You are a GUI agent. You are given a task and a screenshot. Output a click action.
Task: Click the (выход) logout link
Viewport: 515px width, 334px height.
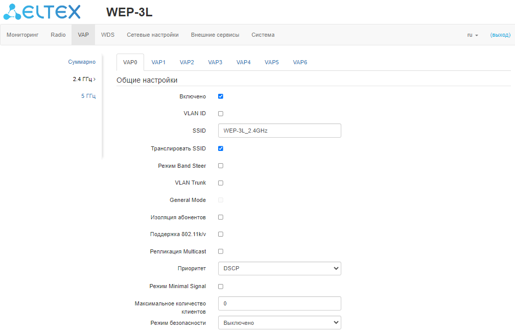tap(500, 35)
